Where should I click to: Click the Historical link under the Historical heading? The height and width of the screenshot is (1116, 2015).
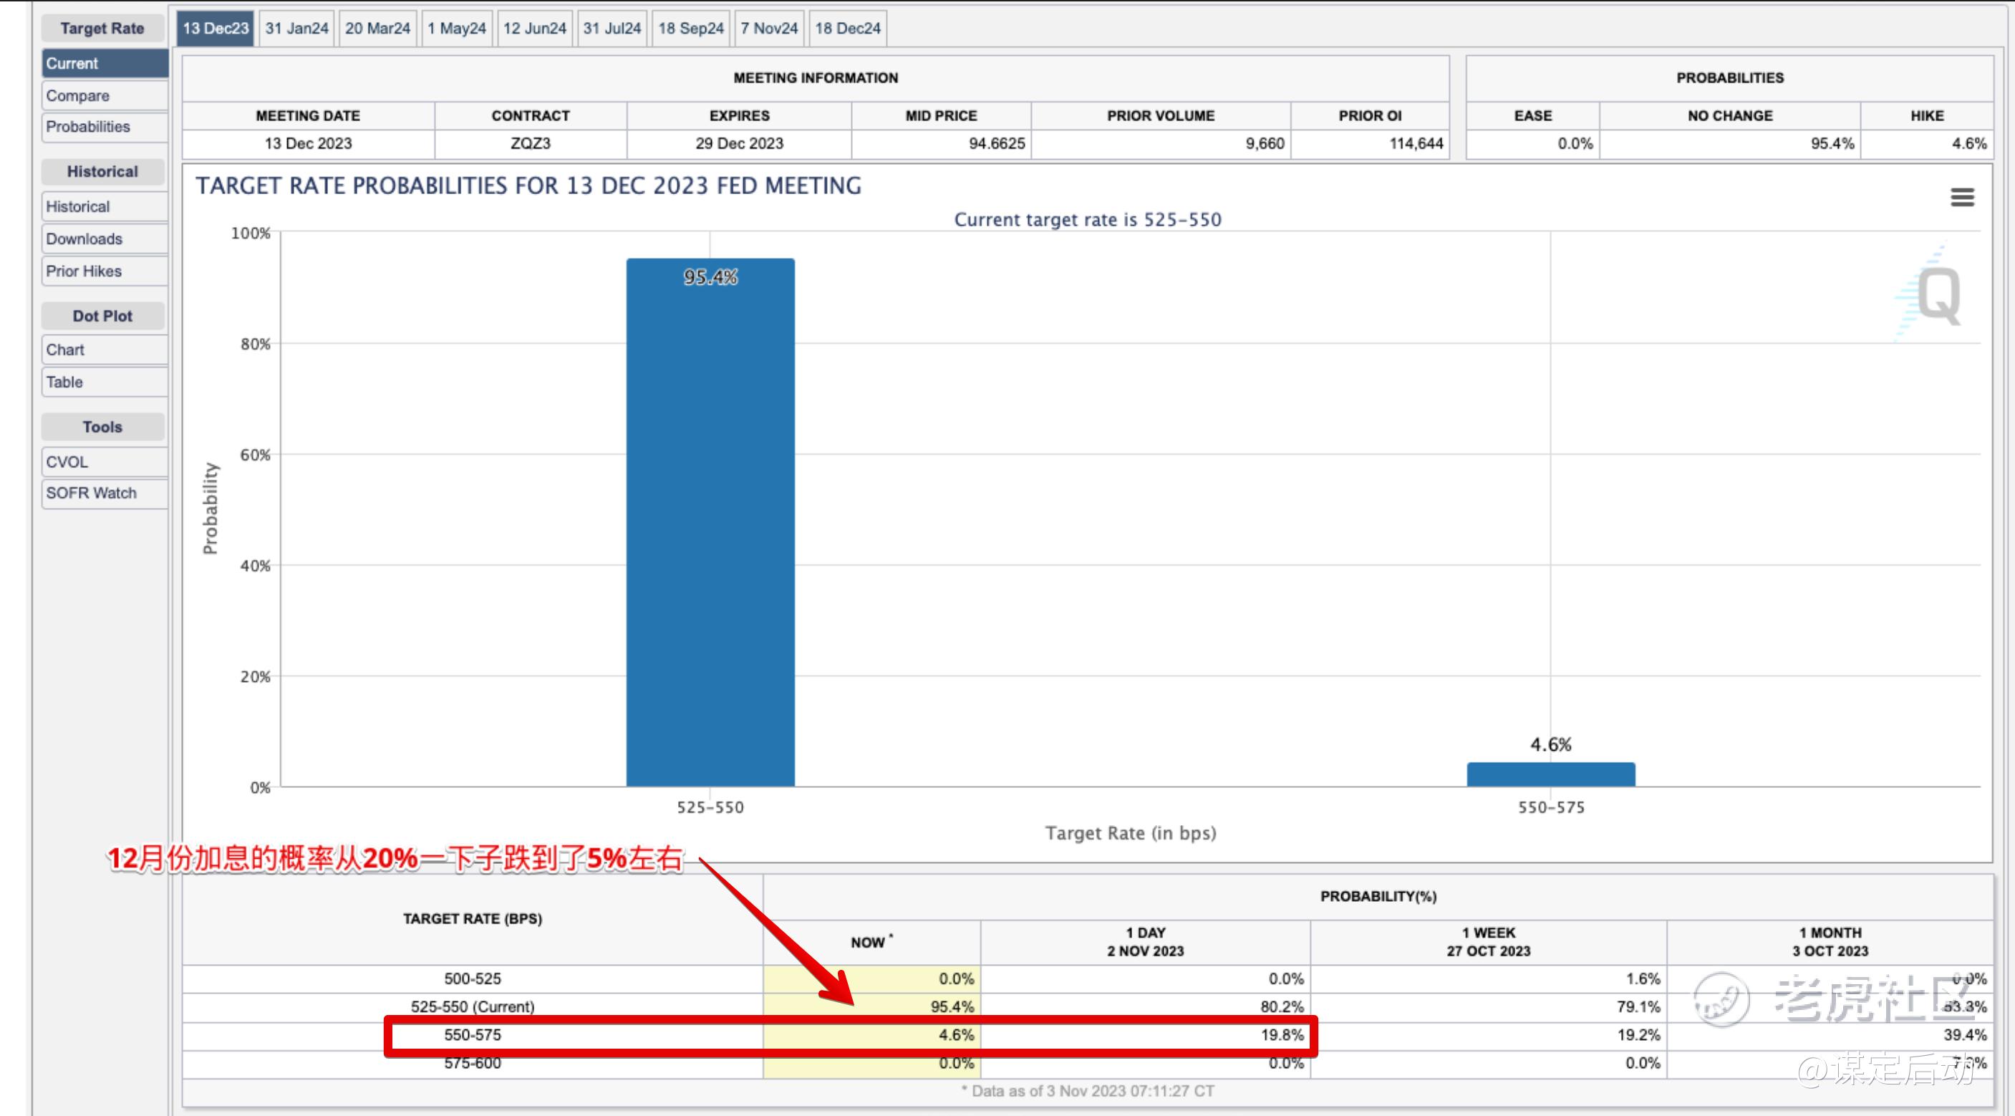[x=105, y=206]
